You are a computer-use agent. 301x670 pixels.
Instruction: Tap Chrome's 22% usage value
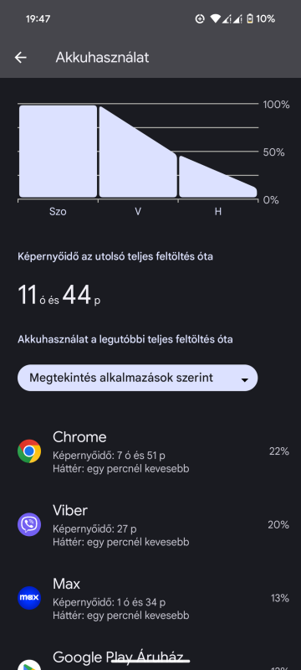pos(278,451)
